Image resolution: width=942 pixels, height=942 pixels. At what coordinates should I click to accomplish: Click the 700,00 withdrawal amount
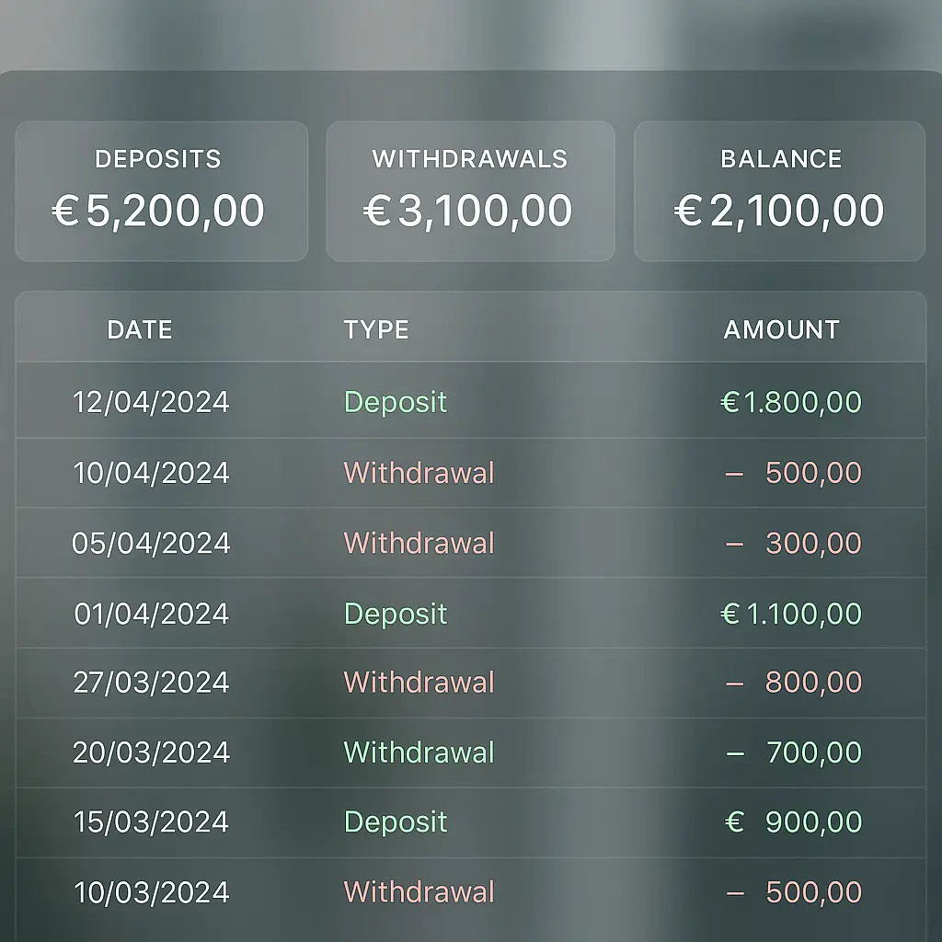coord(813,752)
